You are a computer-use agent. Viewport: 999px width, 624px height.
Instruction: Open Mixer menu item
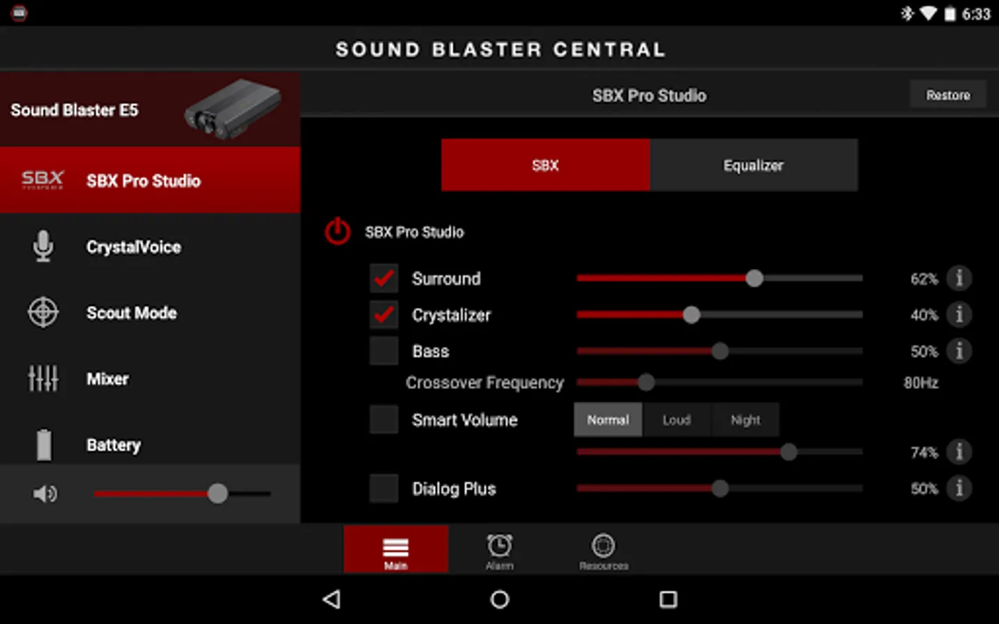point(150,379)
